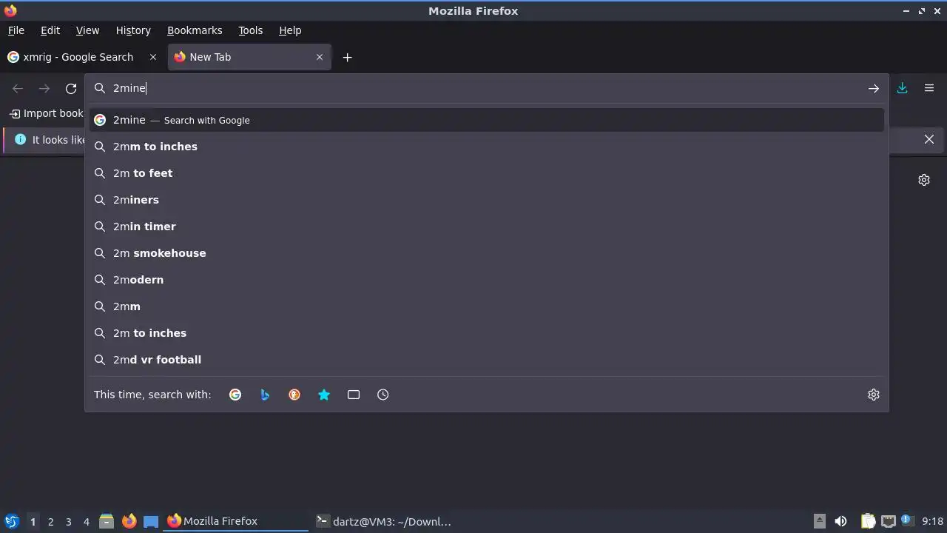Open the file manager taskbar icon
This screenshot has height=533, width=947.
(x=107, y=521)
